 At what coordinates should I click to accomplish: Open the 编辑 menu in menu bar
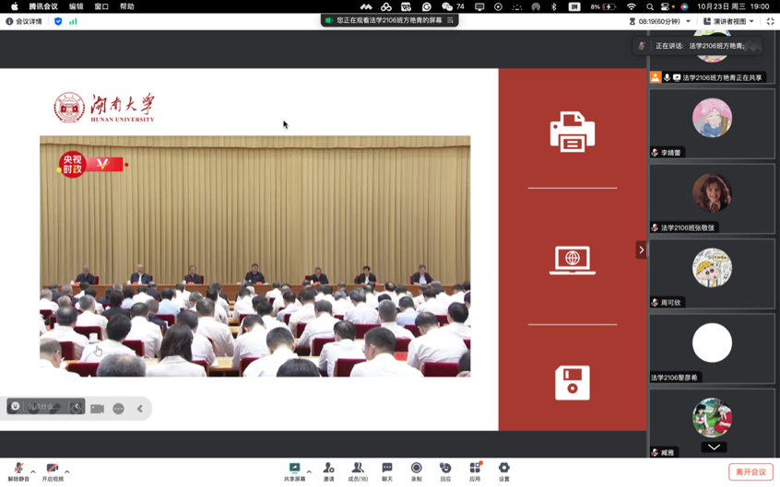pos(76,6)
